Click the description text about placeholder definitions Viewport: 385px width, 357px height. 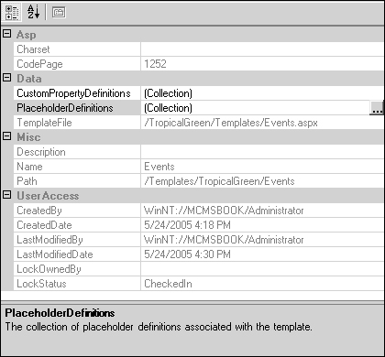pos(159,327)
